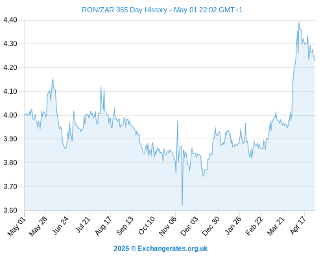Select the Mar 21 x-axis label

click(276, 226)
